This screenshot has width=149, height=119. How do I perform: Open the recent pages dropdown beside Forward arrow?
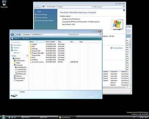(x=17, y=35)
